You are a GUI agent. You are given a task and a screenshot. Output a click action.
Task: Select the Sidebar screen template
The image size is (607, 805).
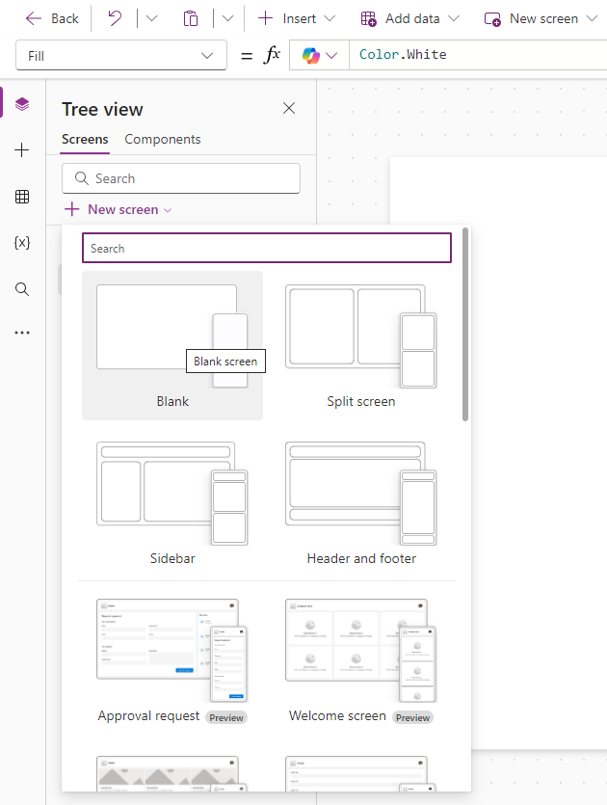point(172,502)
